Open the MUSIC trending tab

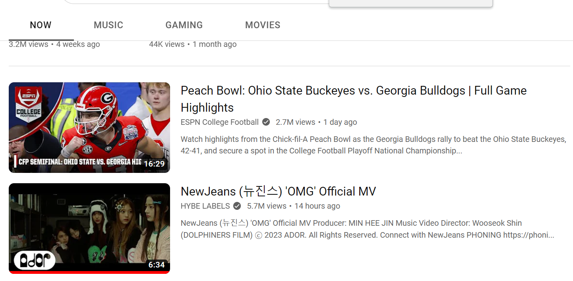coord(108,25)
